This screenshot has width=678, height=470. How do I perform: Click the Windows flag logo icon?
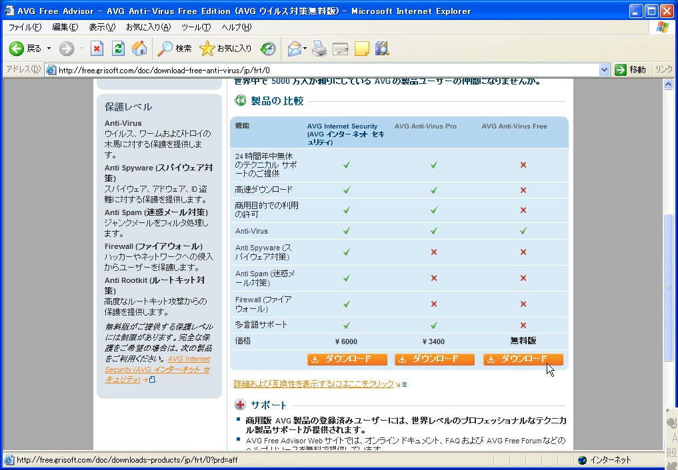[662, 27]
